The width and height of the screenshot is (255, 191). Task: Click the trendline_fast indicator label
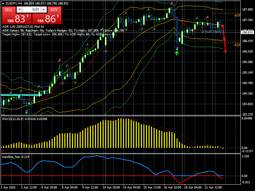coord(16,157)
